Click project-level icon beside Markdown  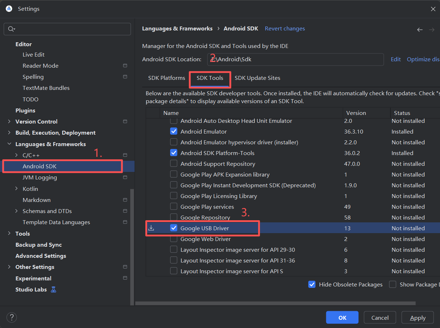click(x=125, y=200)
